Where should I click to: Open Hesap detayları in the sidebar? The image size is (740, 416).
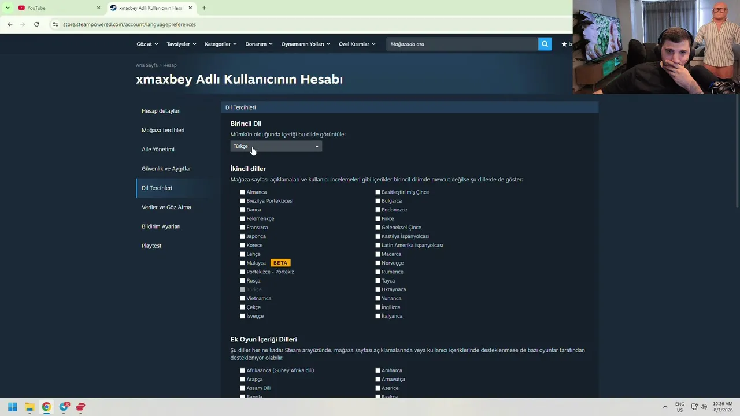pyautogui.click(x=161, y=111)
